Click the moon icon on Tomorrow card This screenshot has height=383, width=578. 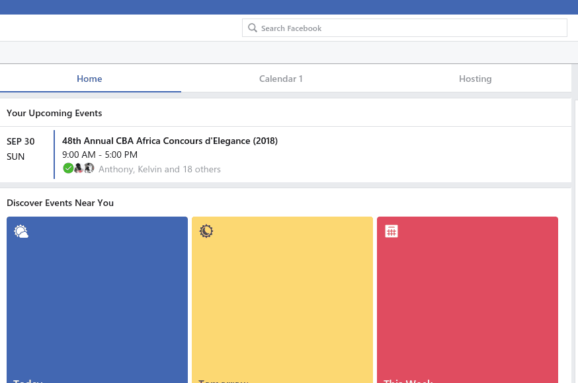[x=206, y=231]
